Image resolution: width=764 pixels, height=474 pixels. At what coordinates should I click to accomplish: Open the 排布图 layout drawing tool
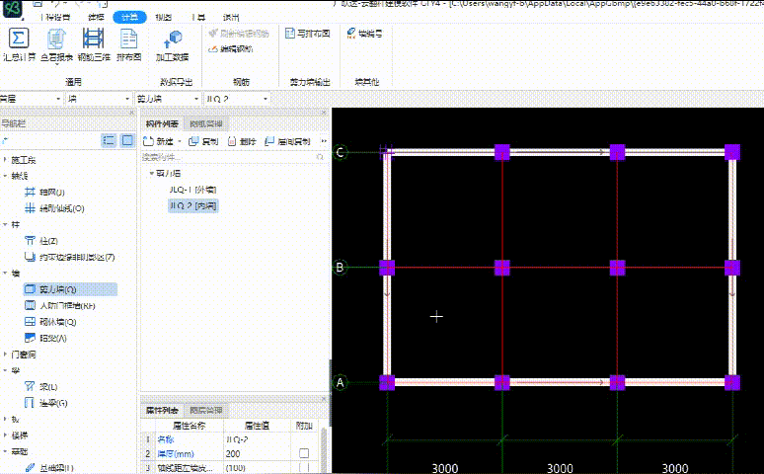point(129,44)
